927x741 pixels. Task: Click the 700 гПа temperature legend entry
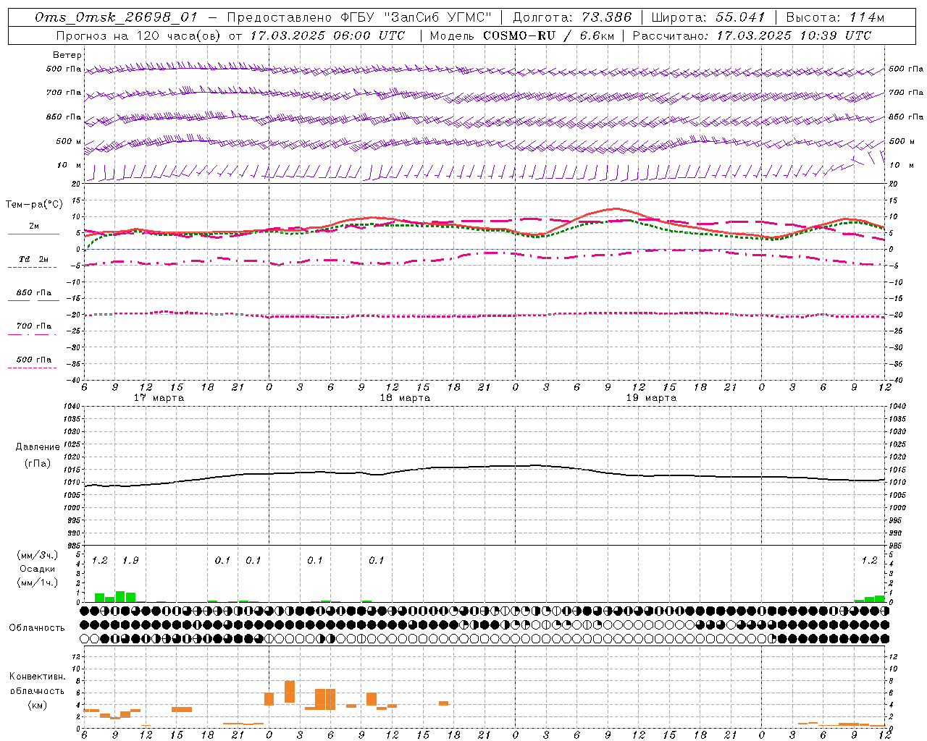[34, 326]
